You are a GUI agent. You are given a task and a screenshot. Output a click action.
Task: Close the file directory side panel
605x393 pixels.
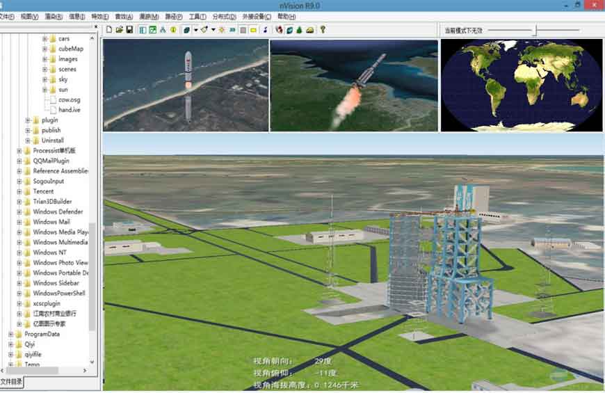pos(96,26)
